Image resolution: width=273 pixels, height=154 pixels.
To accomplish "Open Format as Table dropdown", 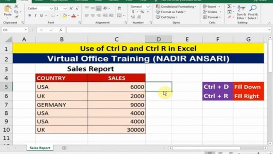I will (171, 12).
